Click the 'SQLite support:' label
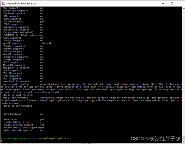Screen dimensions: 185x144 [x=14, y=22]
